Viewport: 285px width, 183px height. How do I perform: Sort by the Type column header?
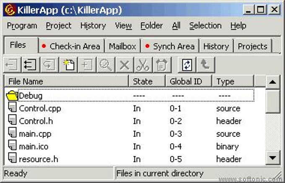(x=233, y=81)
